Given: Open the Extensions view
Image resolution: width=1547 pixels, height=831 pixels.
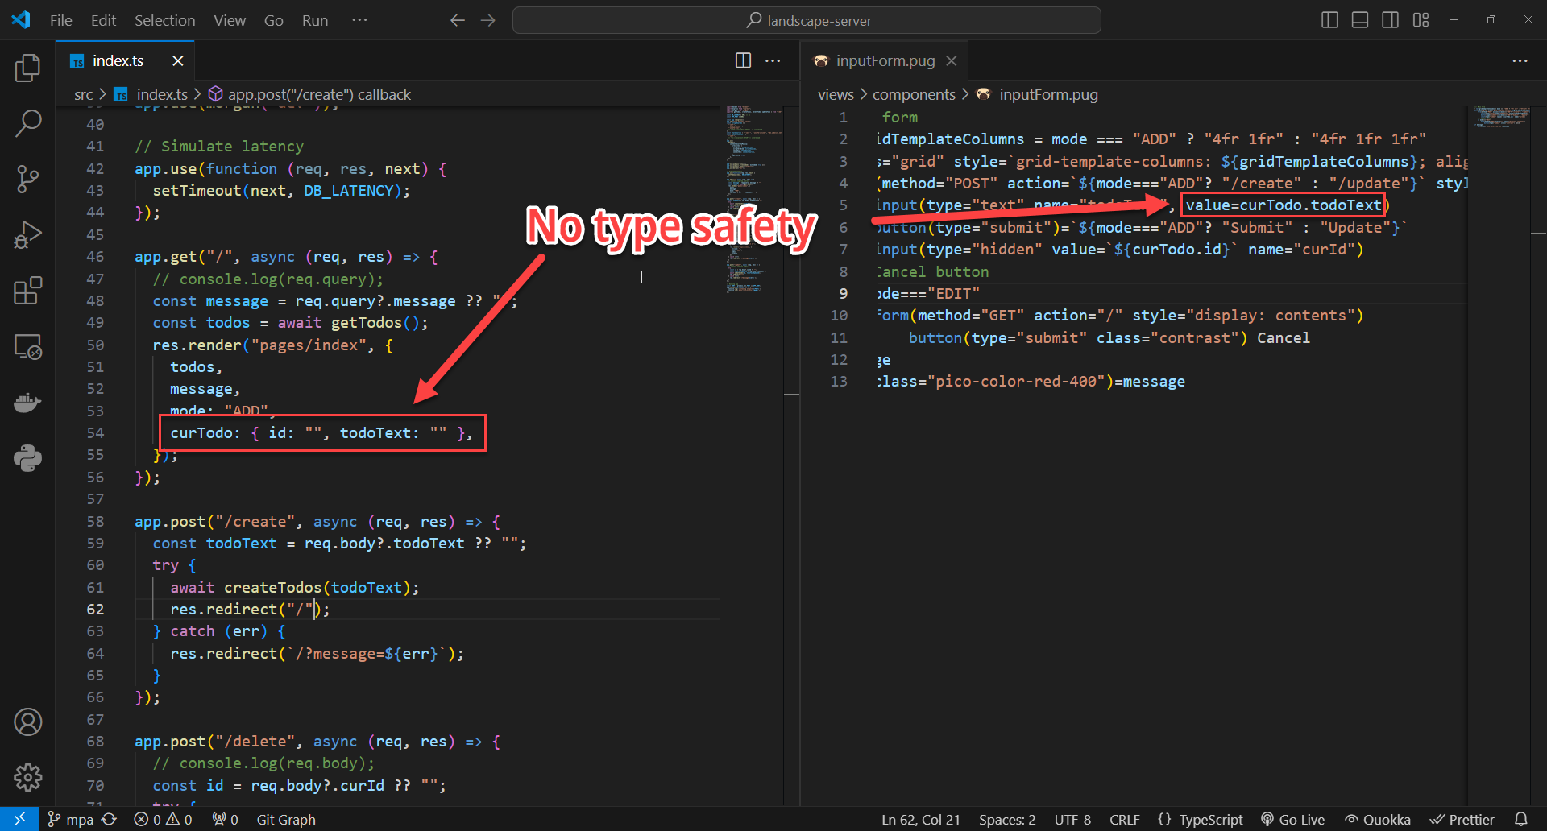Looking at the screenshot, I should [x=27, y=291].
